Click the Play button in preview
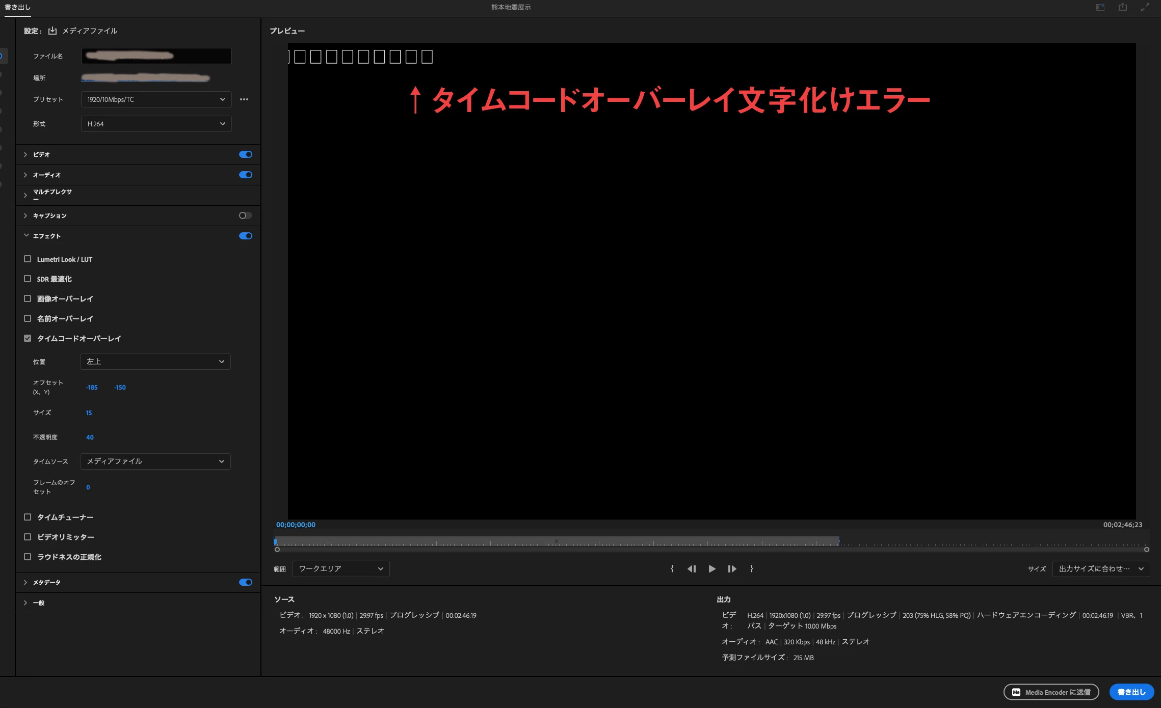This screenshot has width=1161, height=708. click(712, 569)
